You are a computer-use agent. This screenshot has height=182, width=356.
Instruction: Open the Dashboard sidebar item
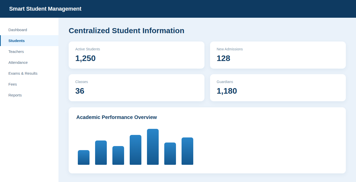[29, 30]
